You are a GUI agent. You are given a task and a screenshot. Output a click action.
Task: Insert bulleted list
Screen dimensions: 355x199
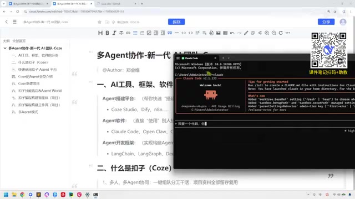pyautogui.click(x=135, y=33)
